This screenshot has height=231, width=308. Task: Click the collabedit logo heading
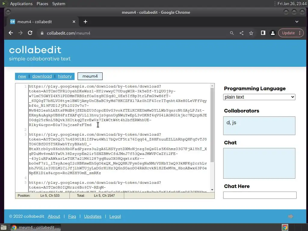tap(35, 50)
